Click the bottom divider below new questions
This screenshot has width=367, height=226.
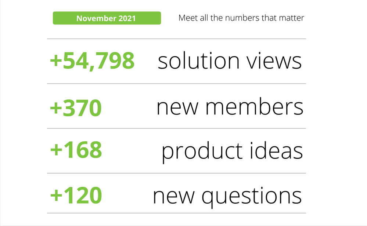(176, 213)
